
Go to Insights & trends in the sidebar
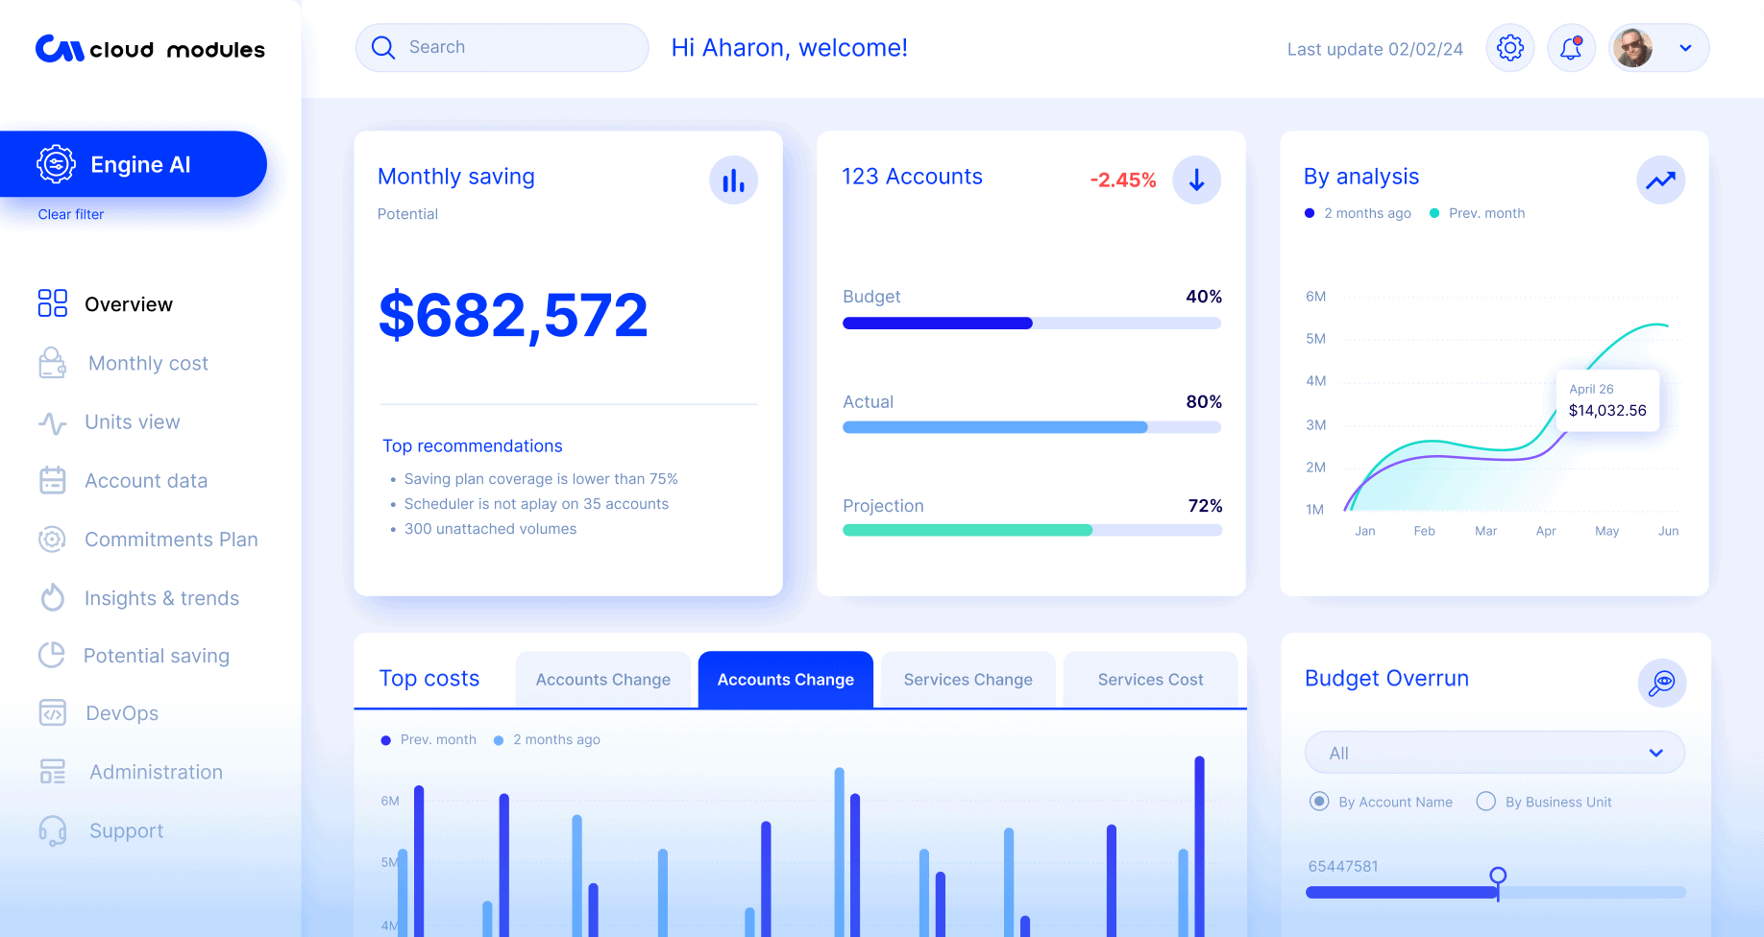point(161,598)
